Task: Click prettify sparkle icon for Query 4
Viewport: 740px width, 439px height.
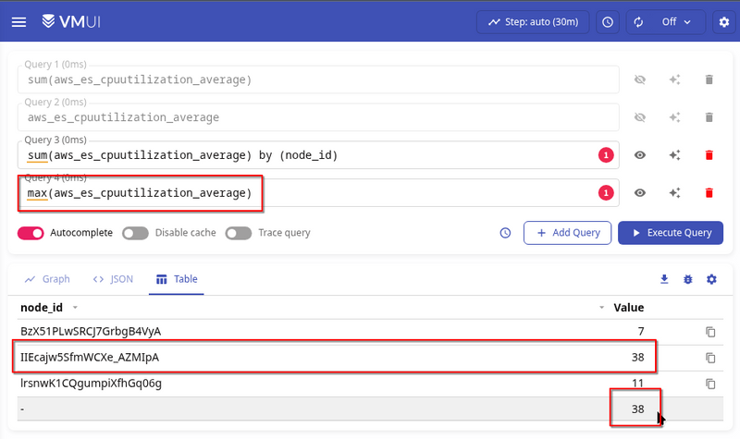Action: pyautogui.click(x=675, y=193)
